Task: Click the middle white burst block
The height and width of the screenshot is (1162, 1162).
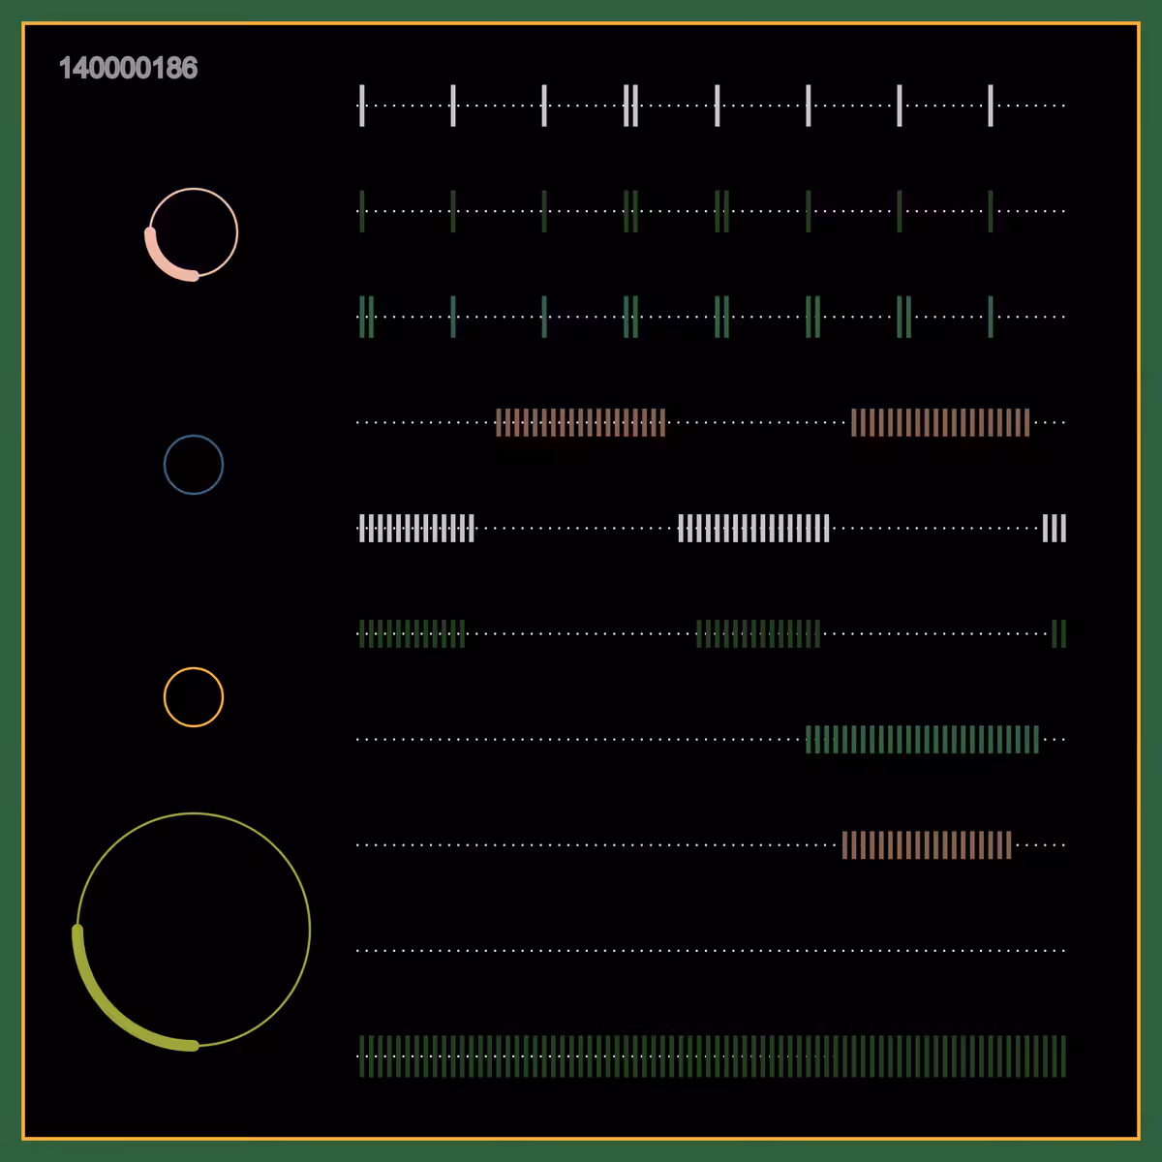Action: point(754,529)
